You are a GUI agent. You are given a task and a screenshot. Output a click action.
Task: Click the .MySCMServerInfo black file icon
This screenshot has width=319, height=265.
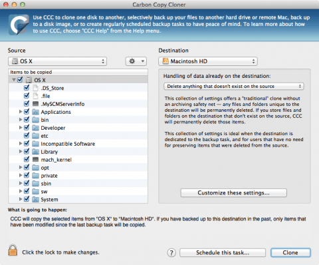35,104
